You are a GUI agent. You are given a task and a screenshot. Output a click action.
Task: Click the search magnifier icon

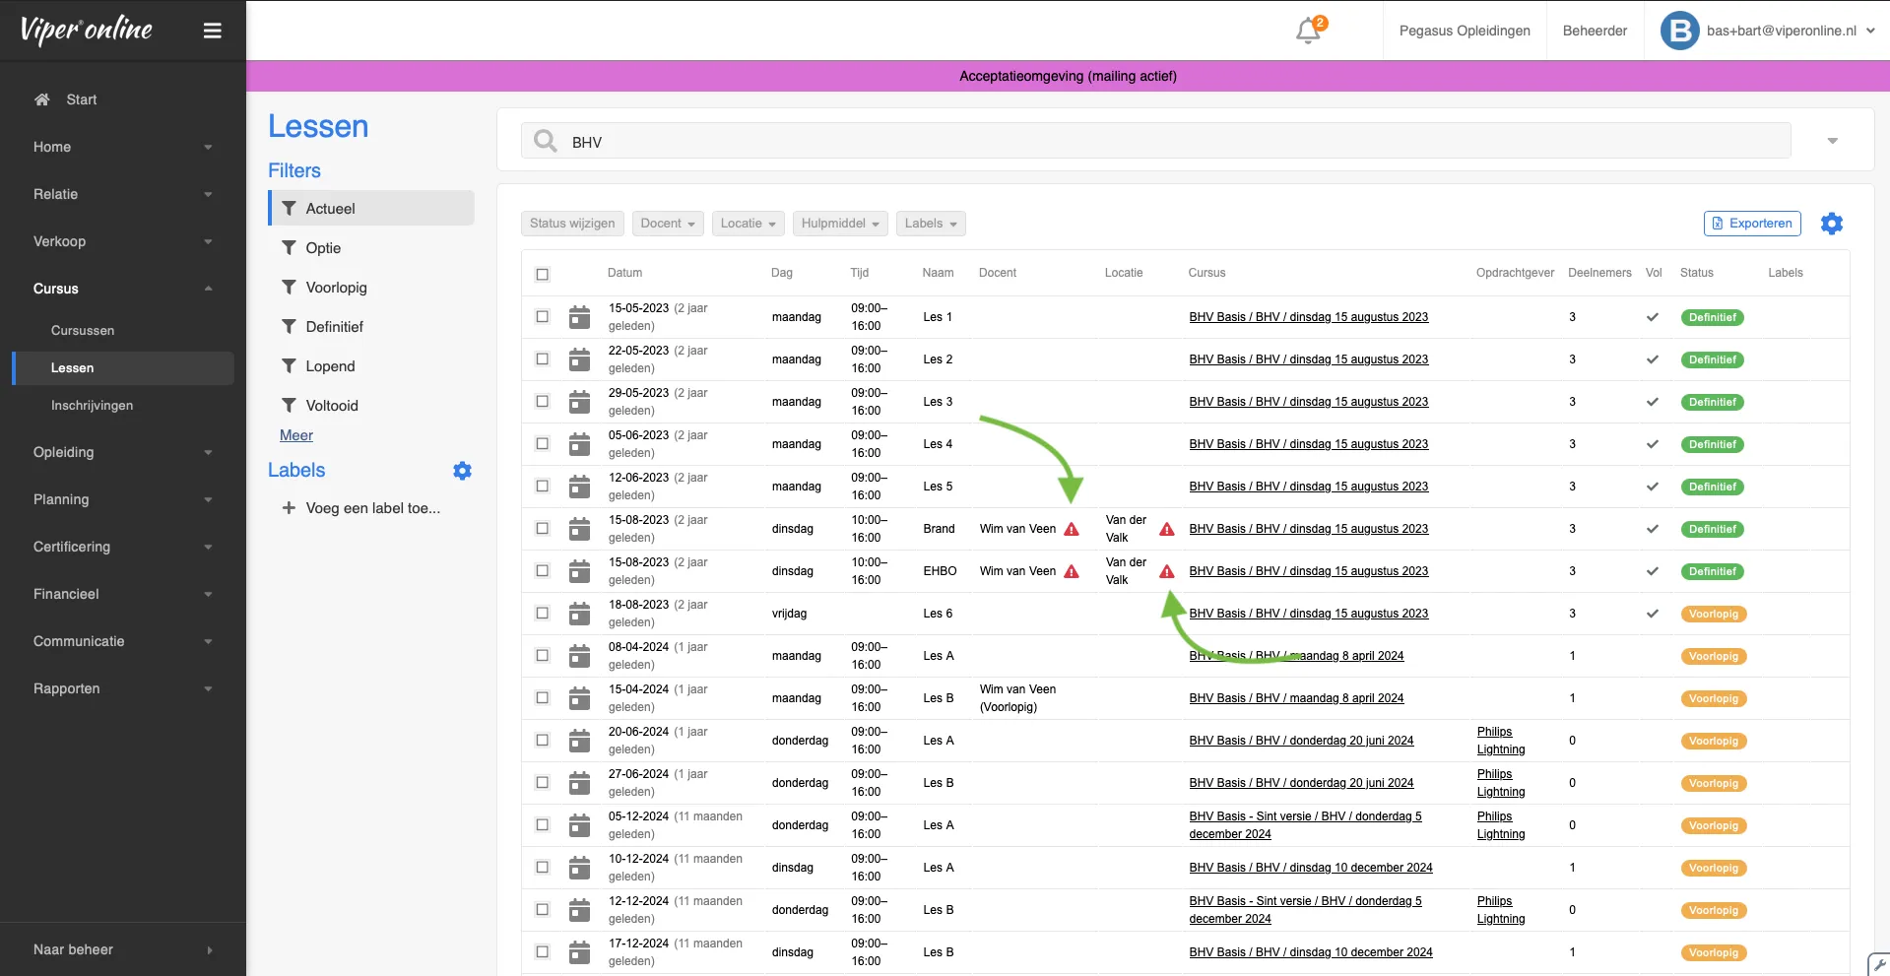(x=545, y=142)
